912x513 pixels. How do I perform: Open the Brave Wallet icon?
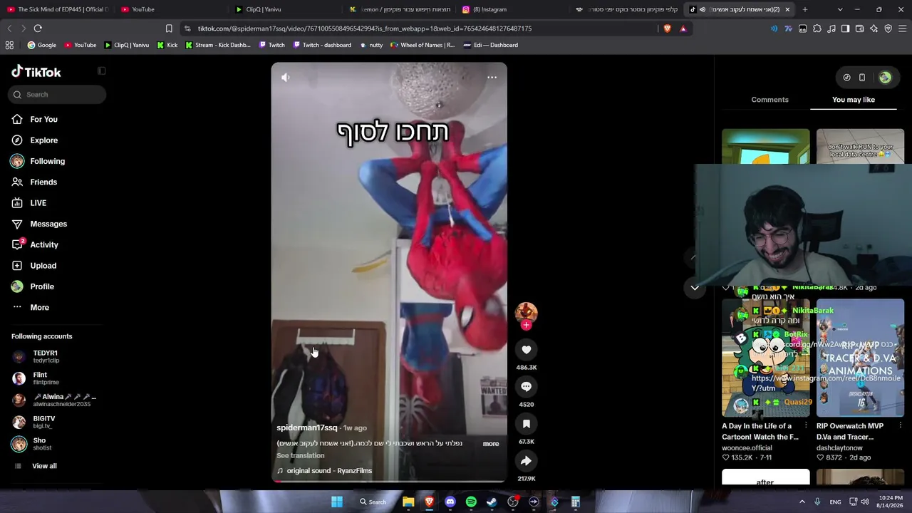click(860, 28)
